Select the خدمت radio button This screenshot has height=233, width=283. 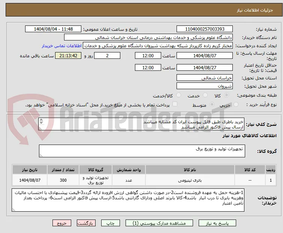pyautogui.click(x=205, y=95)
